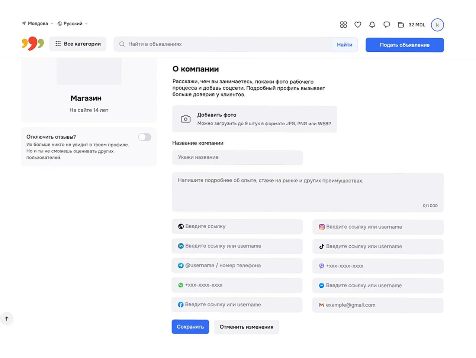Viewport: 476px width, 358px height.
Task: Open messages chat bubble icon
Action: click(x=387, y=25)
